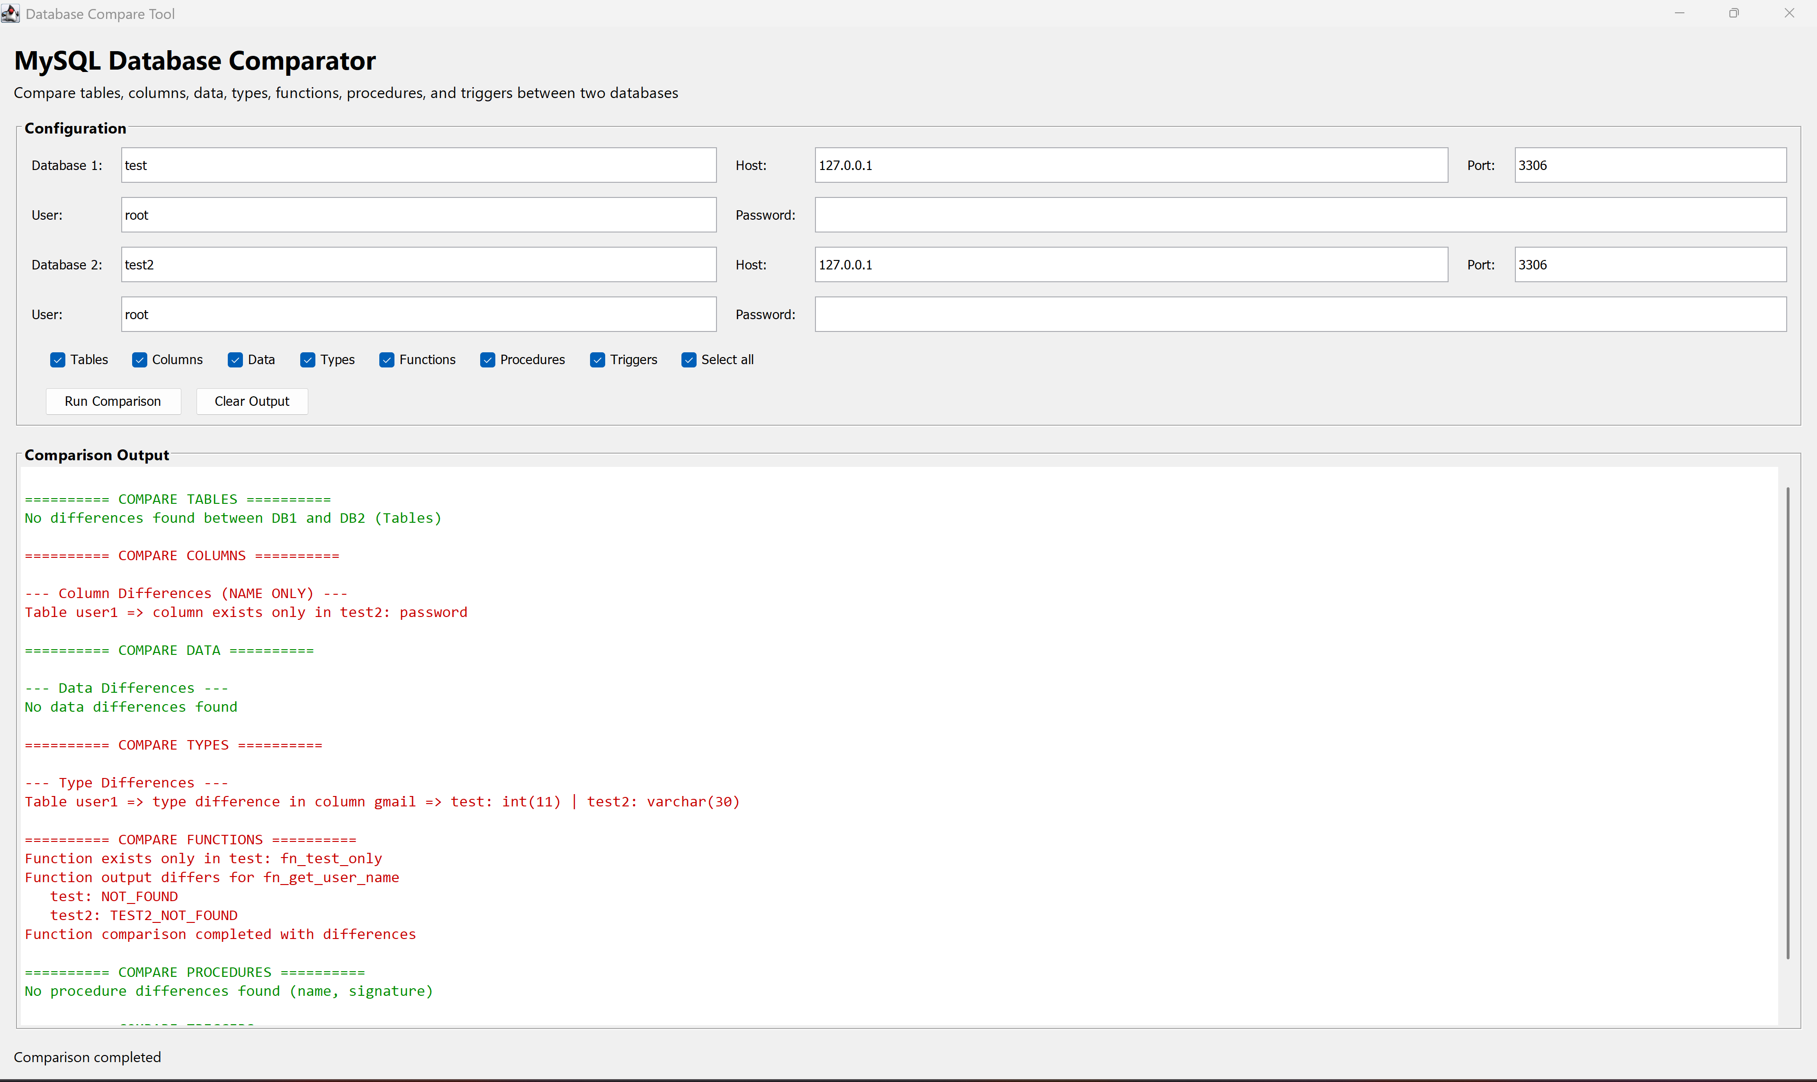Viewport: 1817px width, 1082px height.
Task: Click the 'Column Differences (NAME ONLY)' line
Action: (x=187, y=593)
